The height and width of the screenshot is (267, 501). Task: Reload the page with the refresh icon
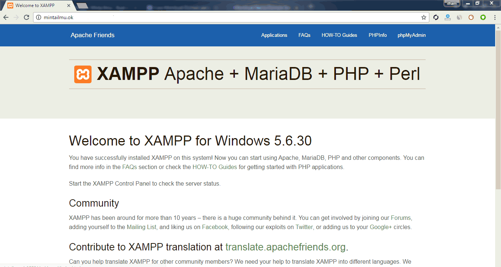point(26,17)
